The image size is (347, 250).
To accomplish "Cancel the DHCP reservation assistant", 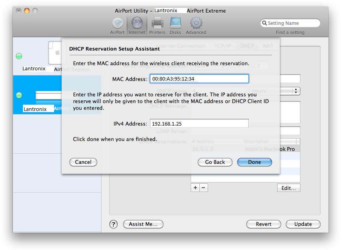I will pyautogui.click(x=83, y=162).
